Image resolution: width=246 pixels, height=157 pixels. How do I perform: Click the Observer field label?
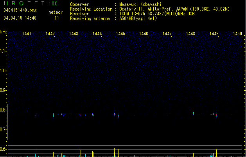(x=79, y=4)
